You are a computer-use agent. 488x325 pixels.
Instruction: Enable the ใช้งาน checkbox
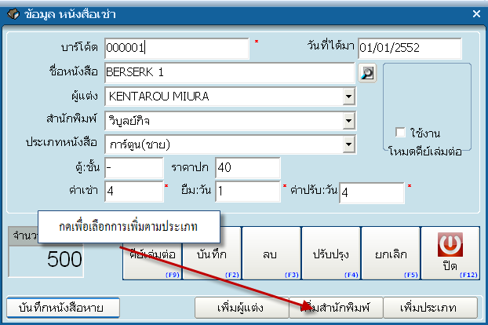pos(400,133)
